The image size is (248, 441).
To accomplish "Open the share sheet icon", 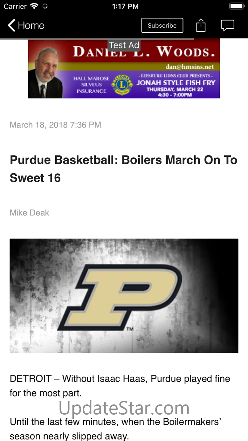I will [x=201, y=25].
